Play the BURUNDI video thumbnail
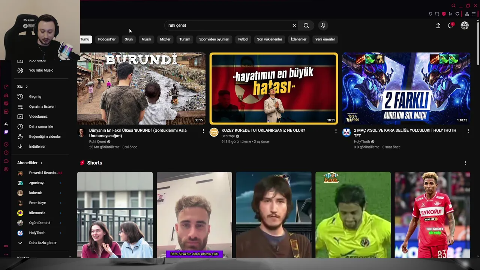480x270 pixels. [x=141, y=88]
